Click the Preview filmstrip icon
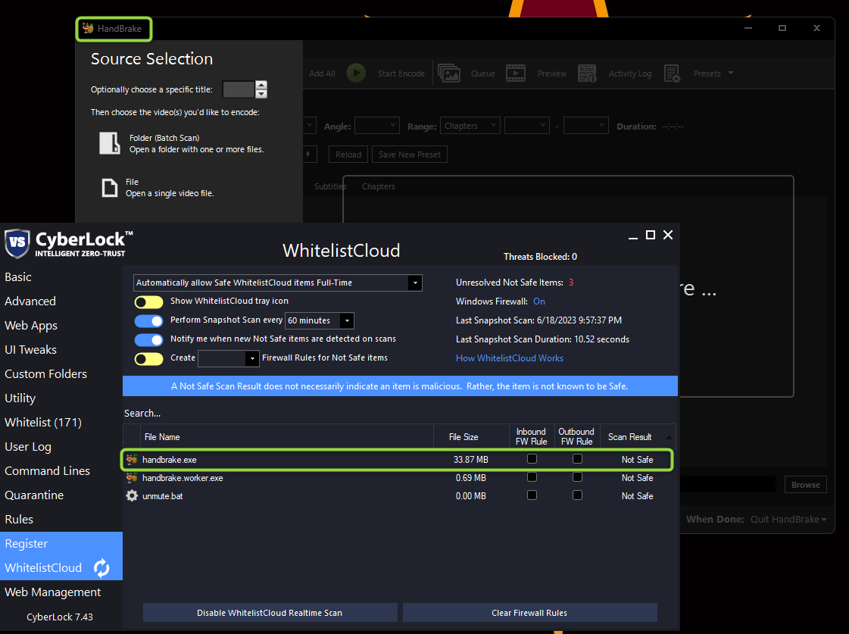This screenshot has width=849, height=634. [x=516, y=73]
